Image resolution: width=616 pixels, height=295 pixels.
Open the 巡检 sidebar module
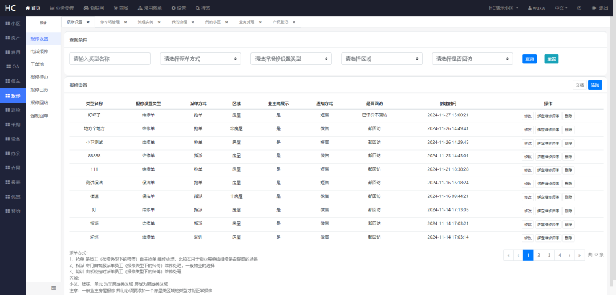coord(12,110)
